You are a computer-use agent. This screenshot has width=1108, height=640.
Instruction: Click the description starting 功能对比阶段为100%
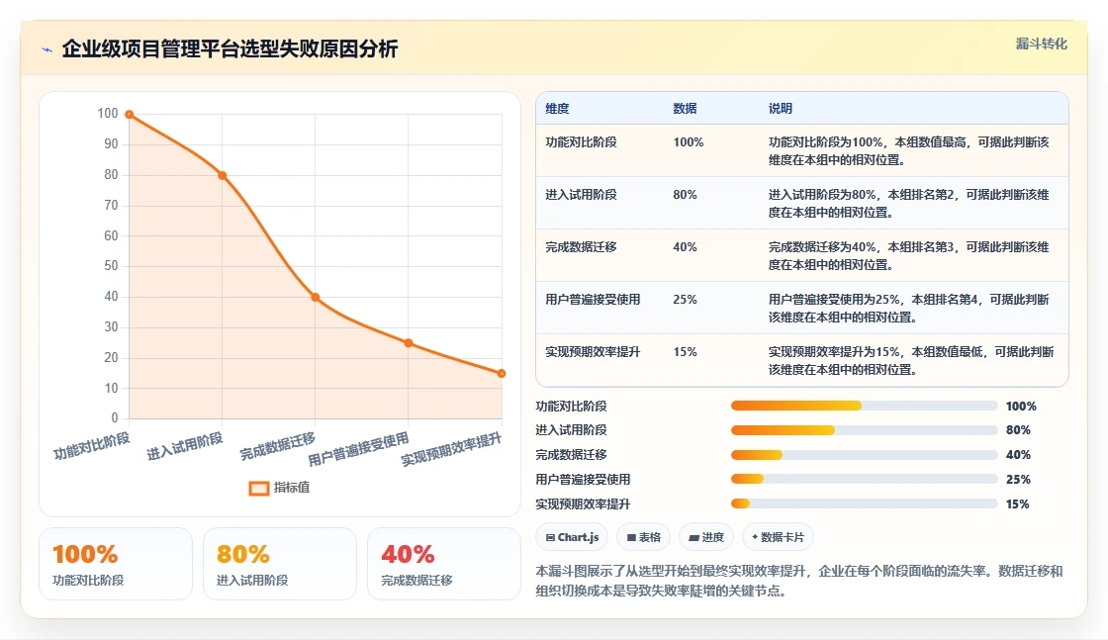pyautogui.click(x=909, y=151)
